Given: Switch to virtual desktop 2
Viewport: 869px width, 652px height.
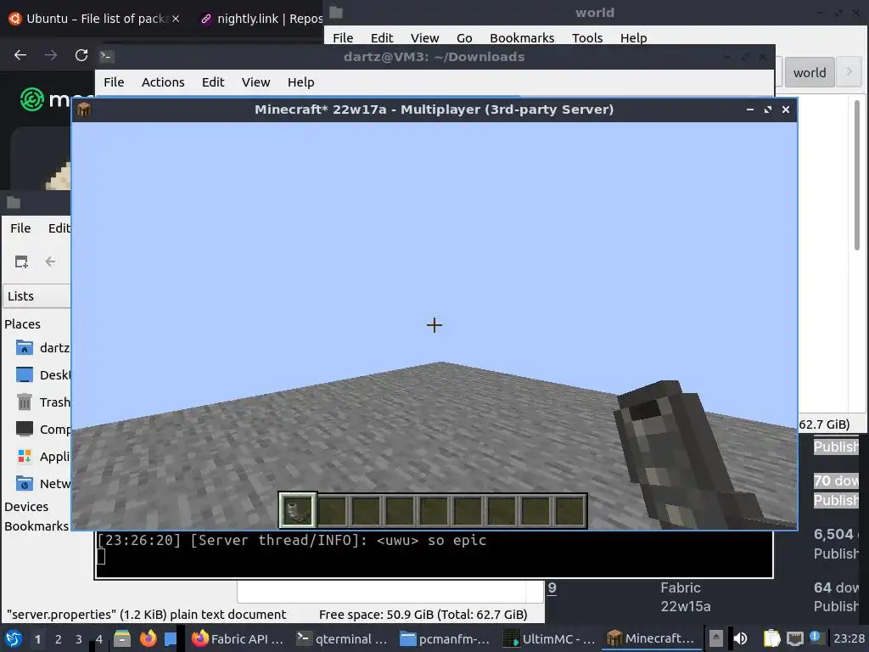Looking at the screenshot, I should (59, 639).
